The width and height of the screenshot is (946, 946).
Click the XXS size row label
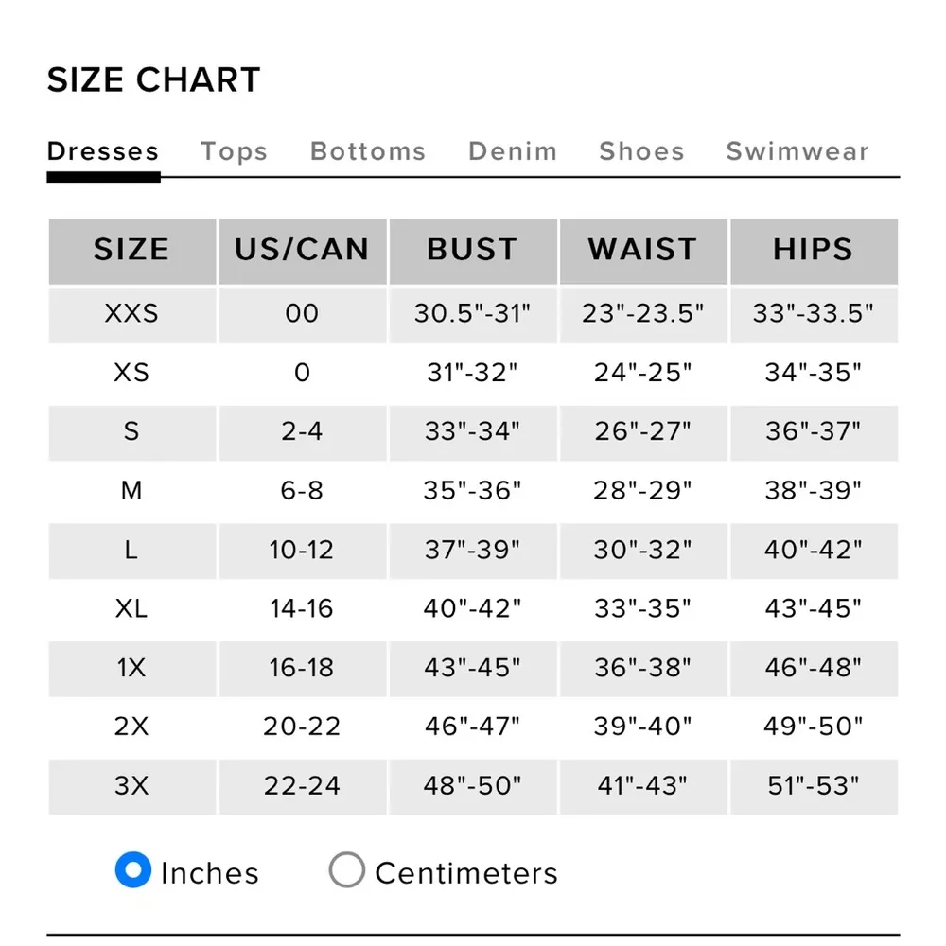(x=131, y=314)
